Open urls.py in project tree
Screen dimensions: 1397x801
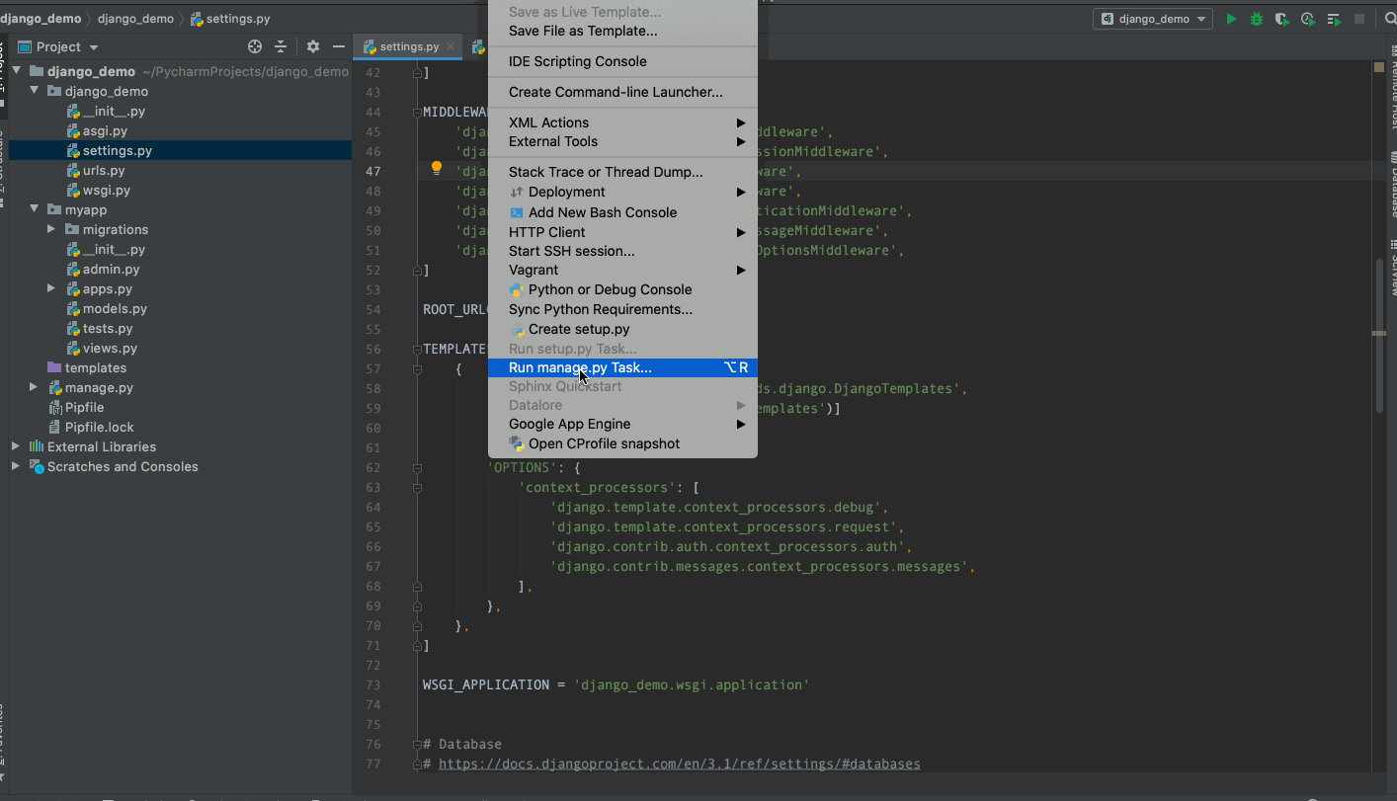(104, 170)
